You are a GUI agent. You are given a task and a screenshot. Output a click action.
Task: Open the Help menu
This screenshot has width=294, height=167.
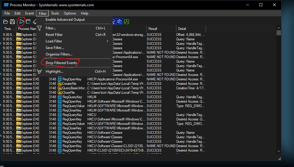point(84,13)
